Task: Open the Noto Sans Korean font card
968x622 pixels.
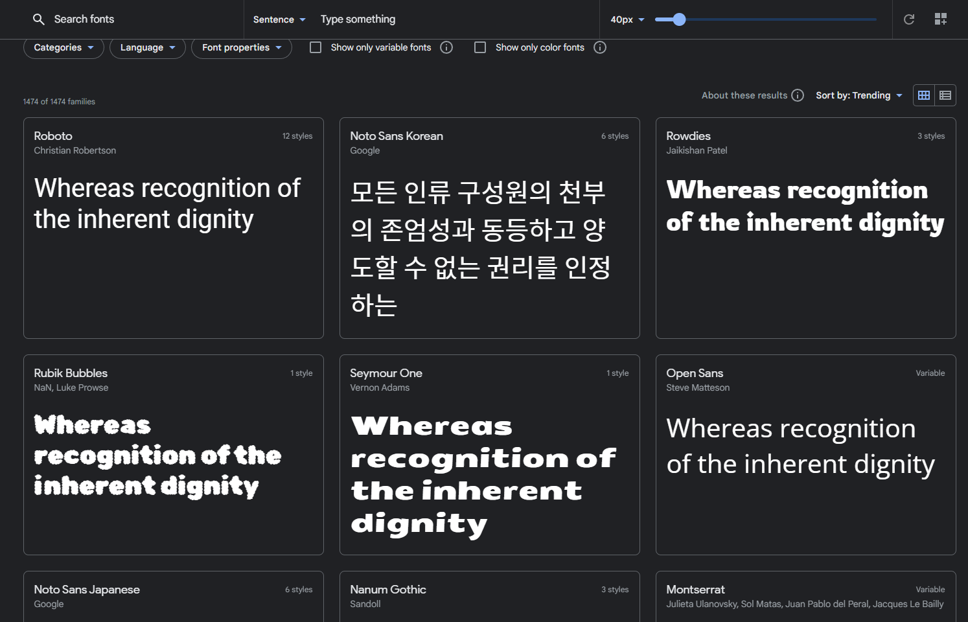Action: (490, 228)
